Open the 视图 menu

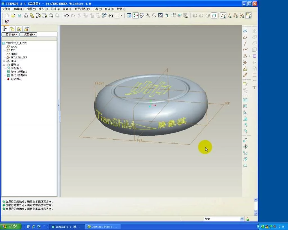click(x=31, y=9)
